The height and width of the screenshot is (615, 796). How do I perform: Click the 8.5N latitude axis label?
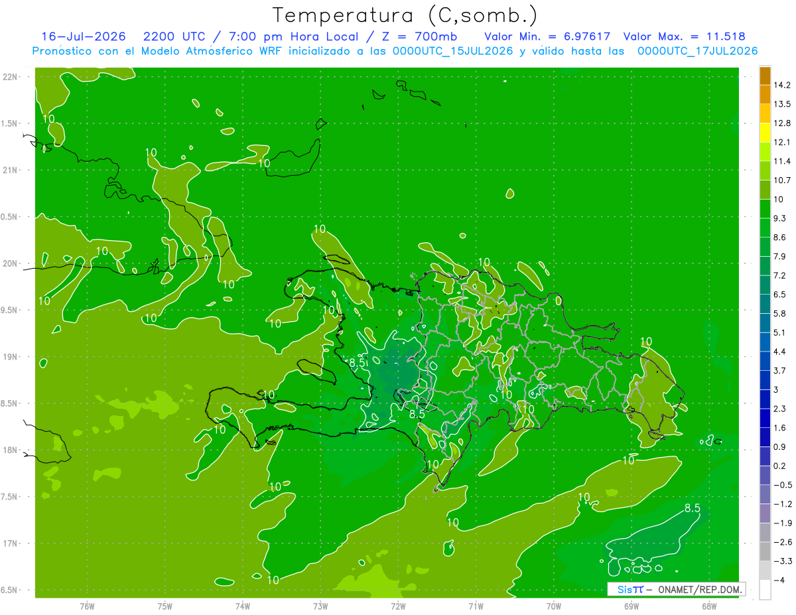(x=10, y=403)
